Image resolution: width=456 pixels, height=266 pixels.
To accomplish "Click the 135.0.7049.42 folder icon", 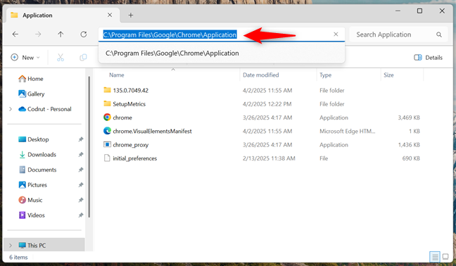I will point(107,90).
